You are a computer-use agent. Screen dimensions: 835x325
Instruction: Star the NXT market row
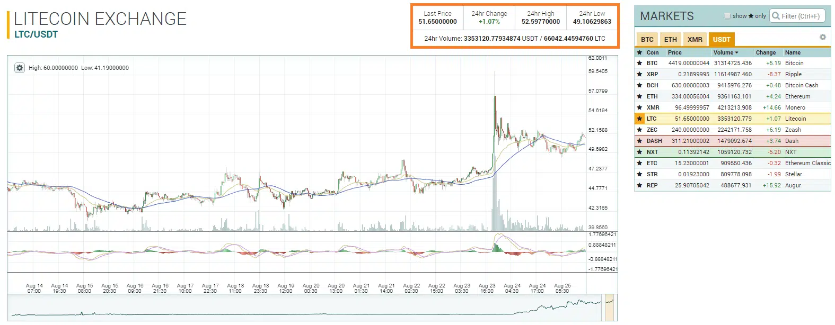[639, 152]
